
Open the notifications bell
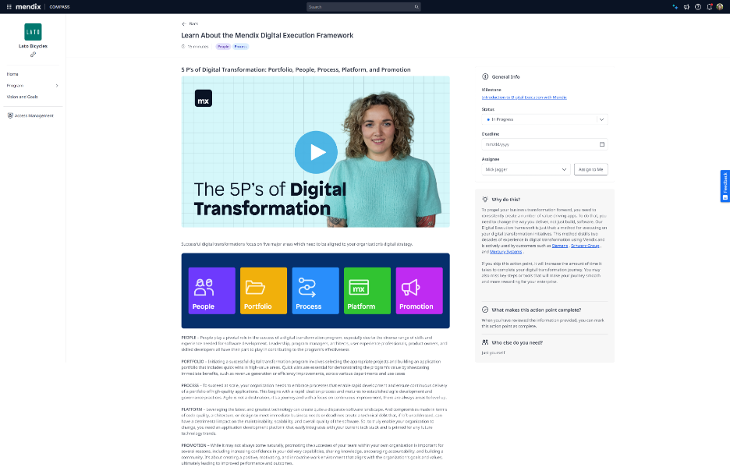click(709, 6)
